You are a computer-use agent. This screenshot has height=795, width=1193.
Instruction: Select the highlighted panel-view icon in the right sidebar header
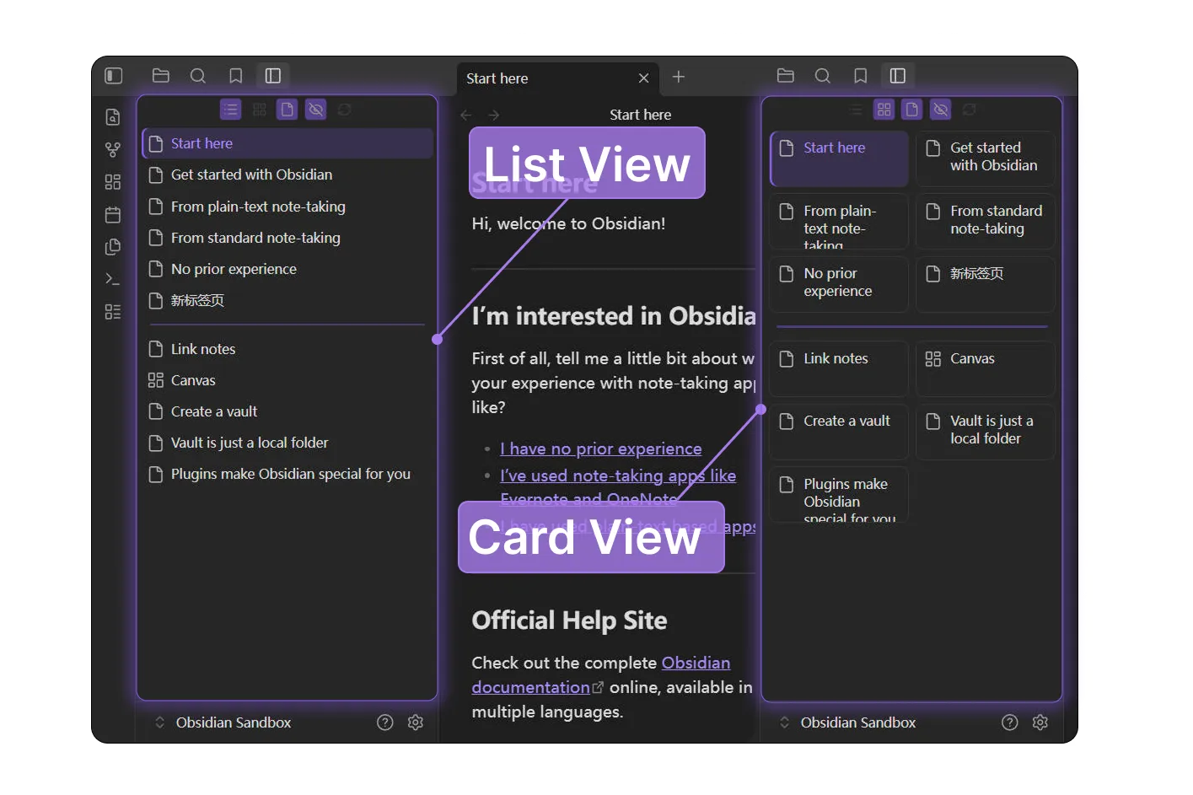[x=898, y=76]
